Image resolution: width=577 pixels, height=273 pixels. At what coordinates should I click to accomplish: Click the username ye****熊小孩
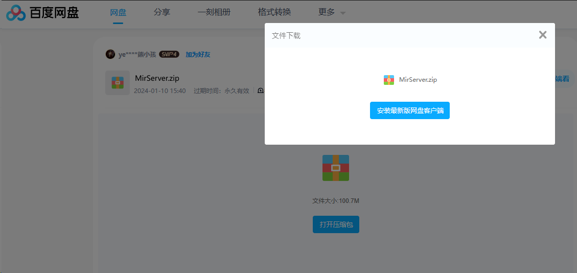[x=137, y=55]
